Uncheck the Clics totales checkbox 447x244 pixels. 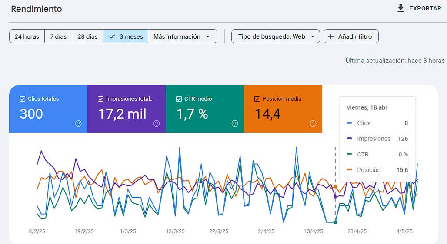(23, 99)
